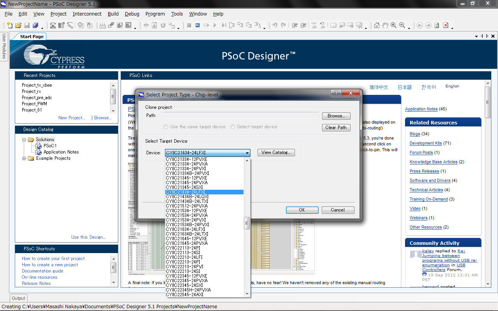Click the Clear Path button
Screen dimensions: 498x311
(x=336, y=128)
